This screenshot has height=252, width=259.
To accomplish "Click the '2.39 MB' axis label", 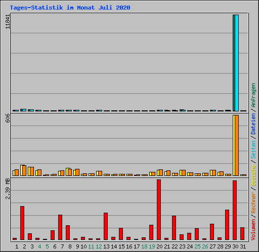I will [8, 189].
